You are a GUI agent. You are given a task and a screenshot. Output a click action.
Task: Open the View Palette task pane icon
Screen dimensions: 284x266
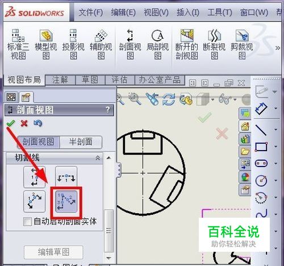(x=245, y=164)
